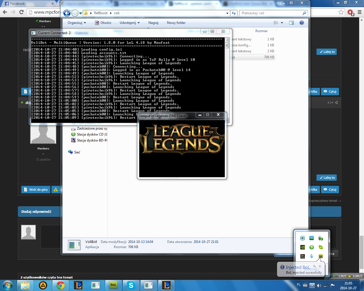Click the lower Cytuj quote button
Viewport: 364px width, 291px height.
click(330, 190)
